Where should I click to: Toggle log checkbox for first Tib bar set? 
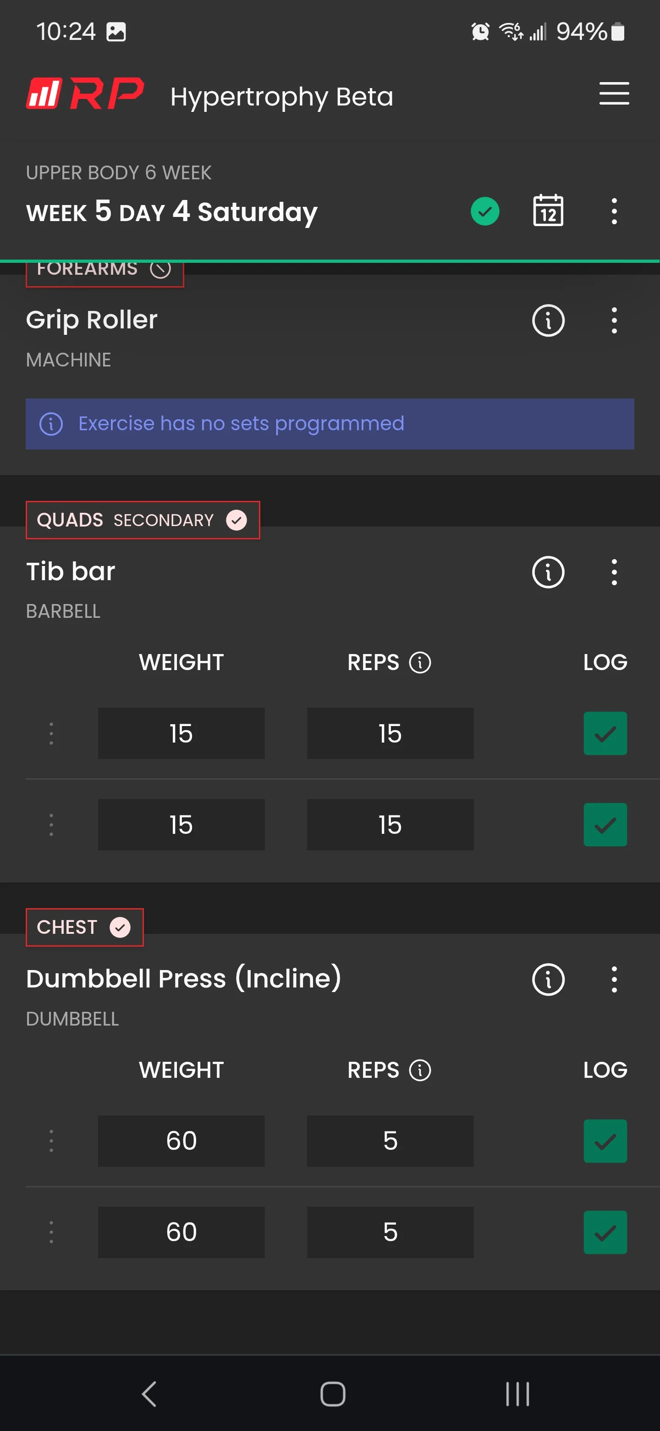click(x=605, y=733)
